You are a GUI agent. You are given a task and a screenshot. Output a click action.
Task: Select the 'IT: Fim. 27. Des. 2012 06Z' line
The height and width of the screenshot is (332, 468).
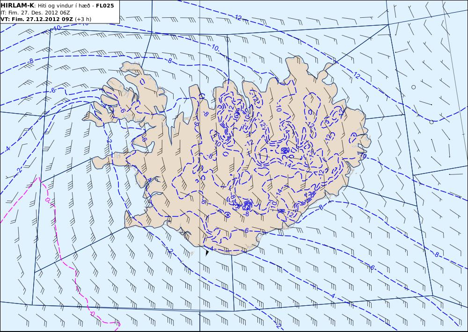35,13
